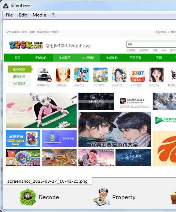Click the blue 出号平台 banner
The width and height of the screenshot is (176, 212).
(23, 138)
